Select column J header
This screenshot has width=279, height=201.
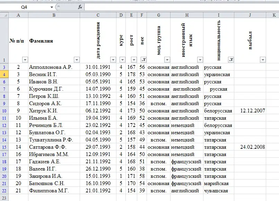250,15
